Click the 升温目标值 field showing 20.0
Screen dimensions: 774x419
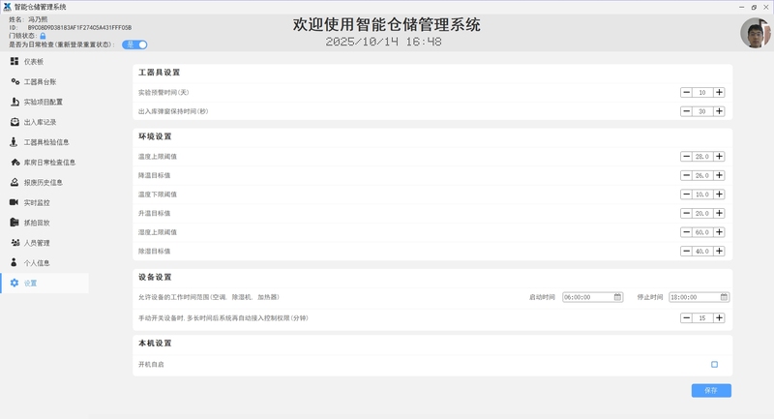(702, 213)
